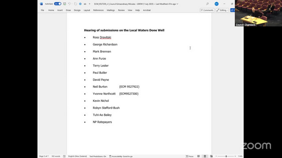Switch to Read Mode view
Viewport: 282px width, 158px height.
(x=198, y=156)
